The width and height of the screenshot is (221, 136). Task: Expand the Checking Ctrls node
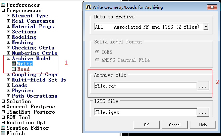click(x=9, y=48)
